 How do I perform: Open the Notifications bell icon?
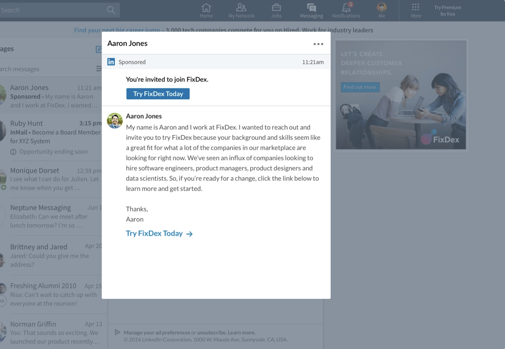click(x=346, y=10)
